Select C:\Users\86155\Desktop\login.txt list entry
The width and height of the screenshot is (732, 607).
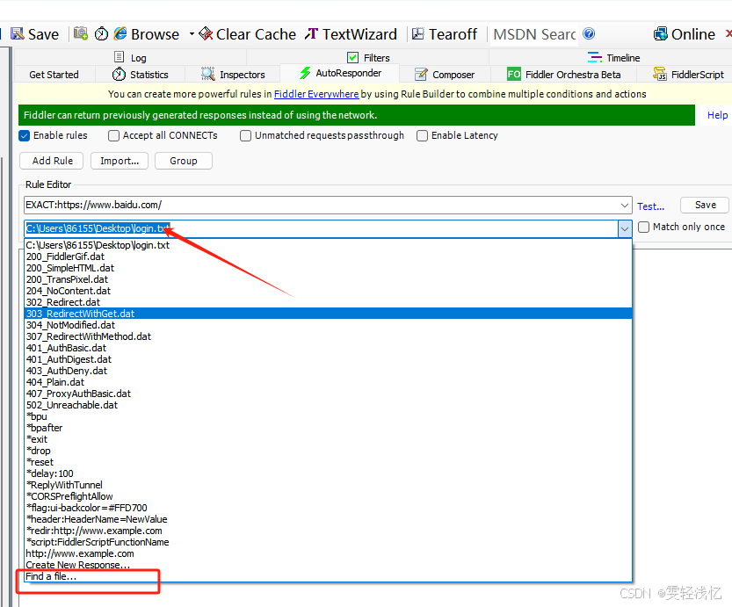328,245
